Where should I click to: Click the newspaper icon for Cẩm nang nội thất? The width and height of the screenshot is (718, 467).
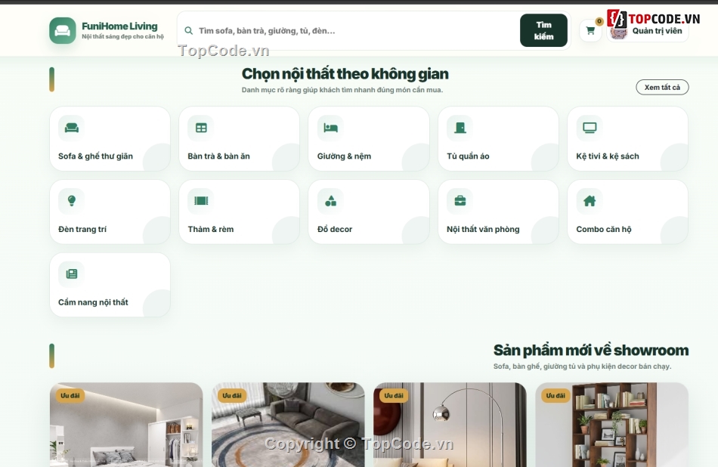click(72, 274)
